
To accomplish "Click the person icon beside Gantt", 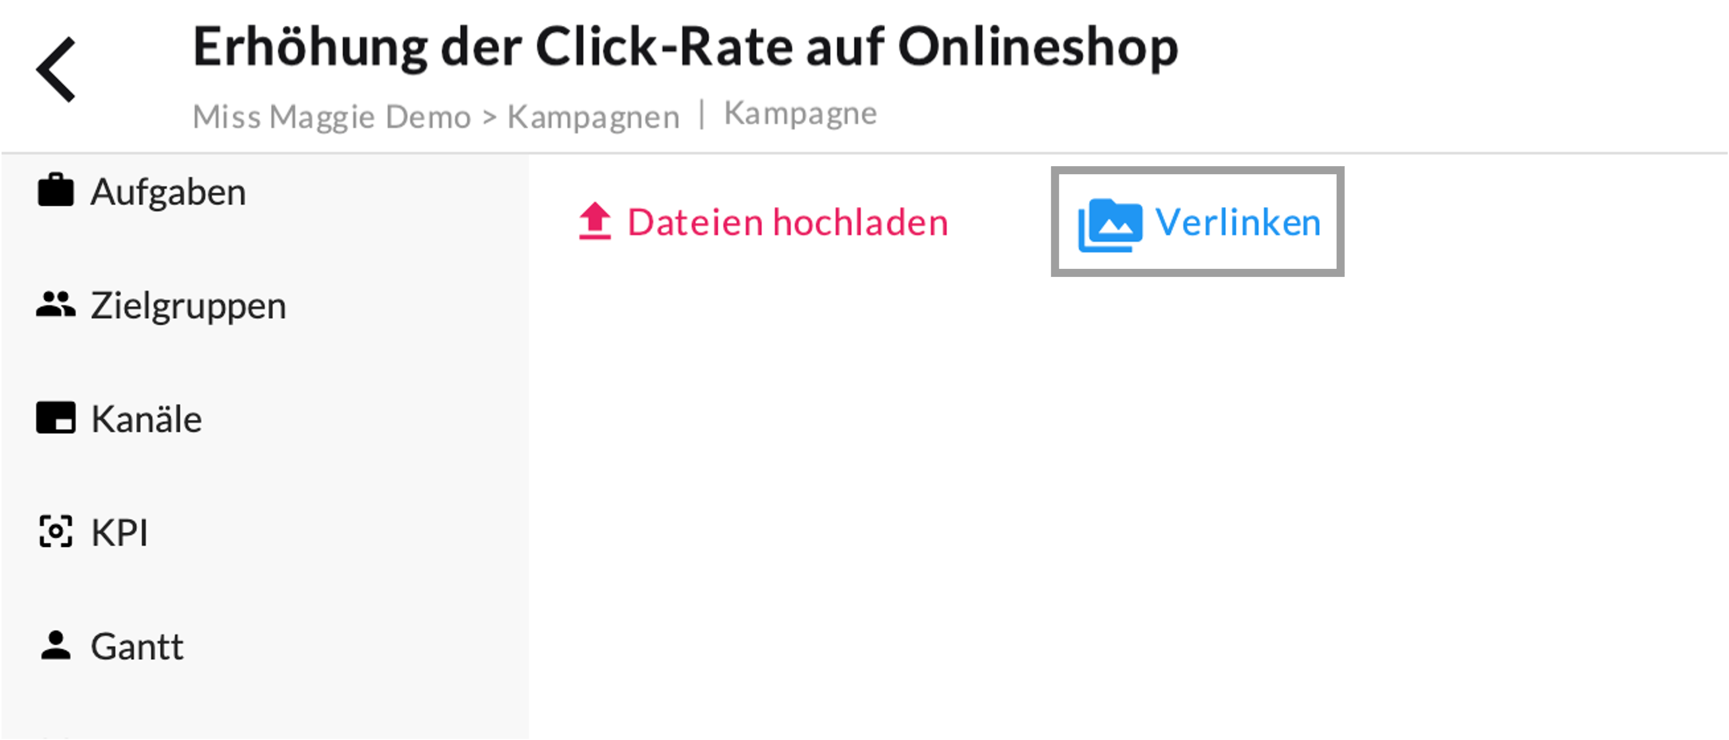I will click(x=56, y=645).
